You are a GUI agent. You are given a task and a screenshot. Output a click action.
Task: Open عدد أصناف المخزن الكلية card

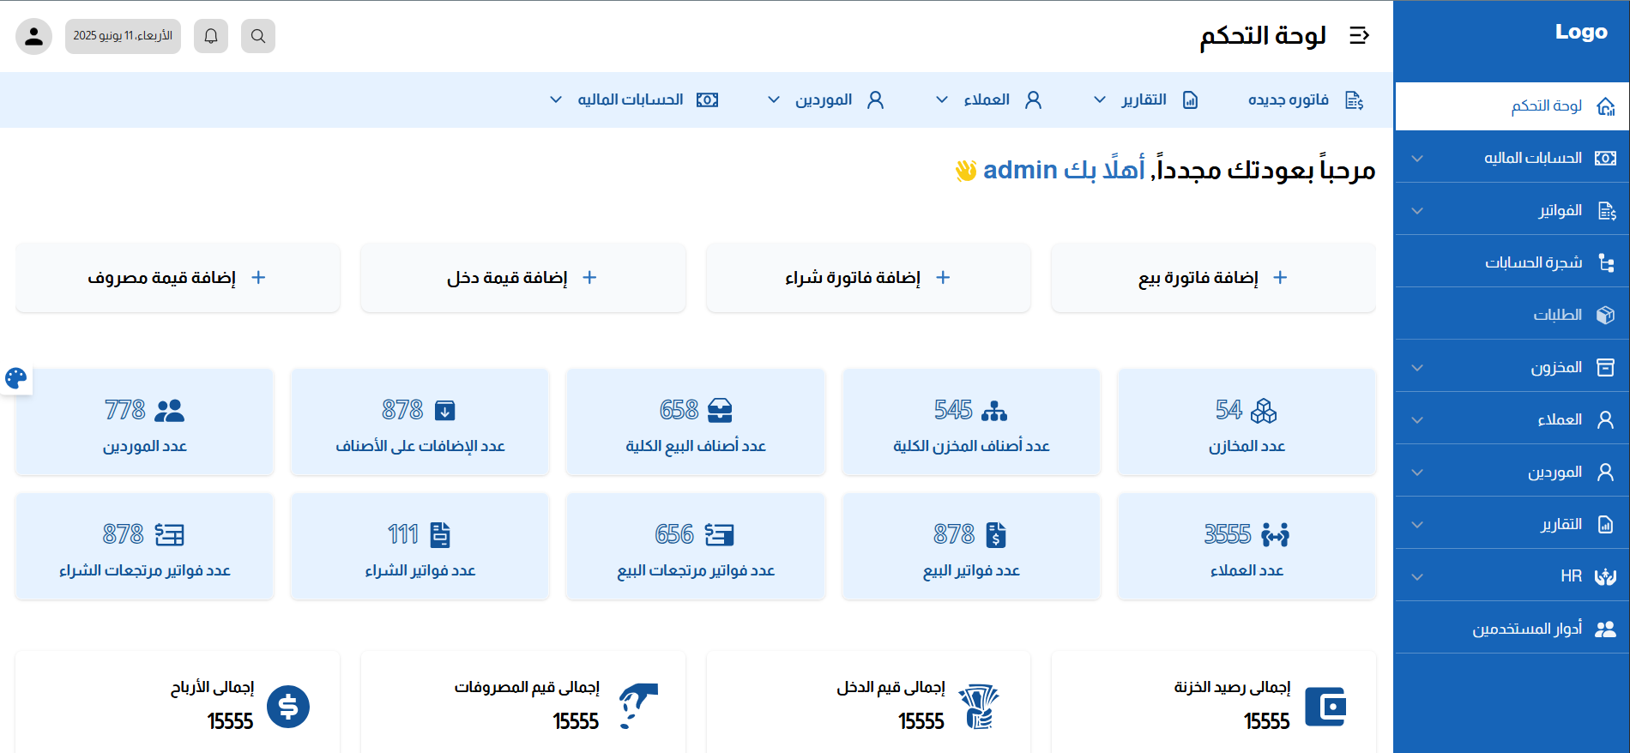971,423
